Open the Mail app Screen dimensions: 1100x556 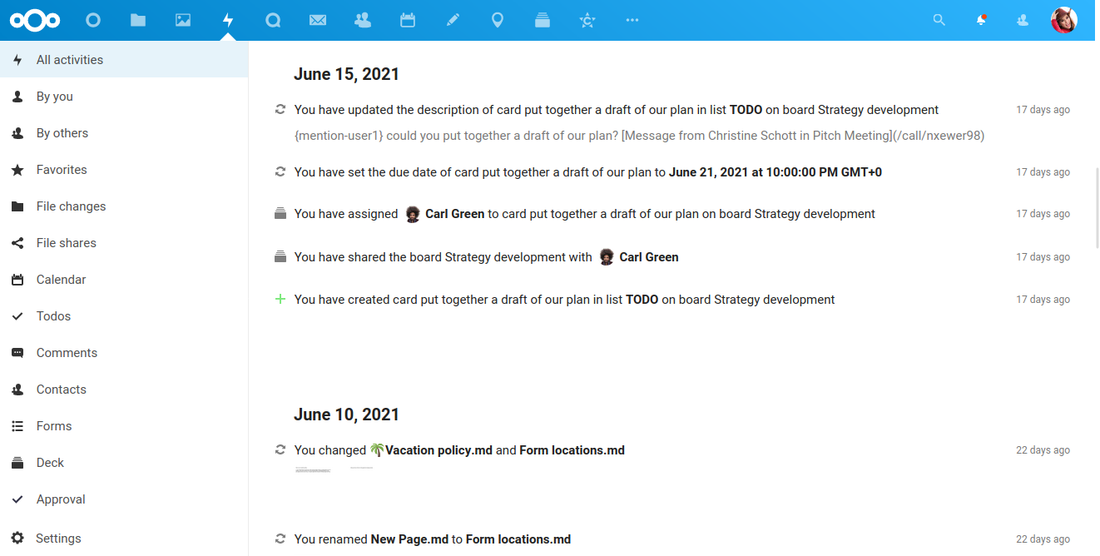[317, 19]
